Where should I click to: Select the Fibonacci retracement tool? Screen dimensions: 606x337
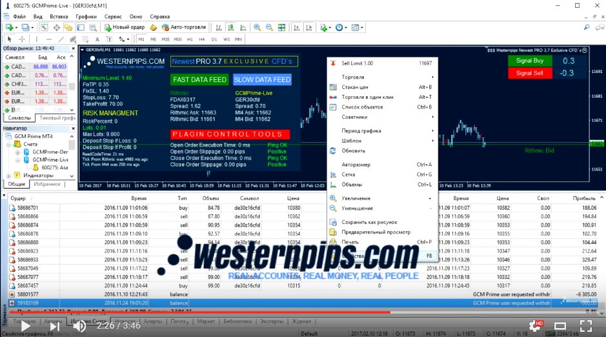point(85,39)
